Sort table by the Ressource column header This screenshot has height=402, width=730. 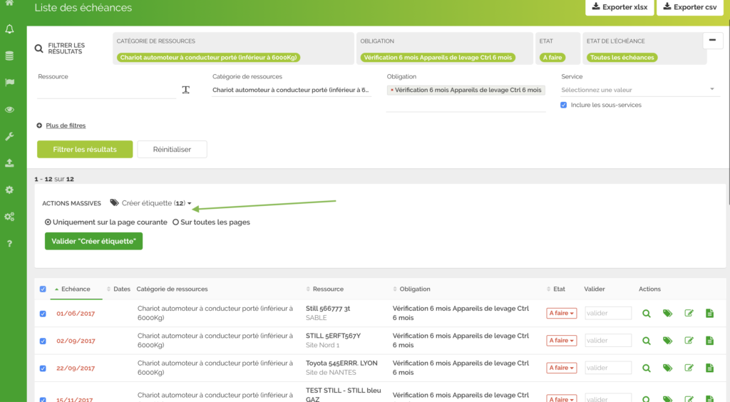click(x=327, y=289)
